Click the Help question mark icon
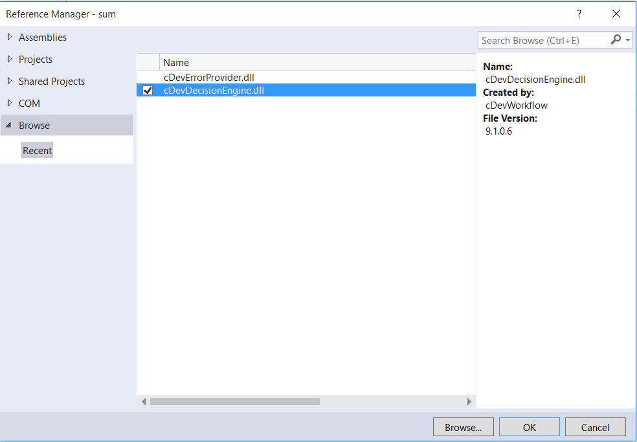 579,13
